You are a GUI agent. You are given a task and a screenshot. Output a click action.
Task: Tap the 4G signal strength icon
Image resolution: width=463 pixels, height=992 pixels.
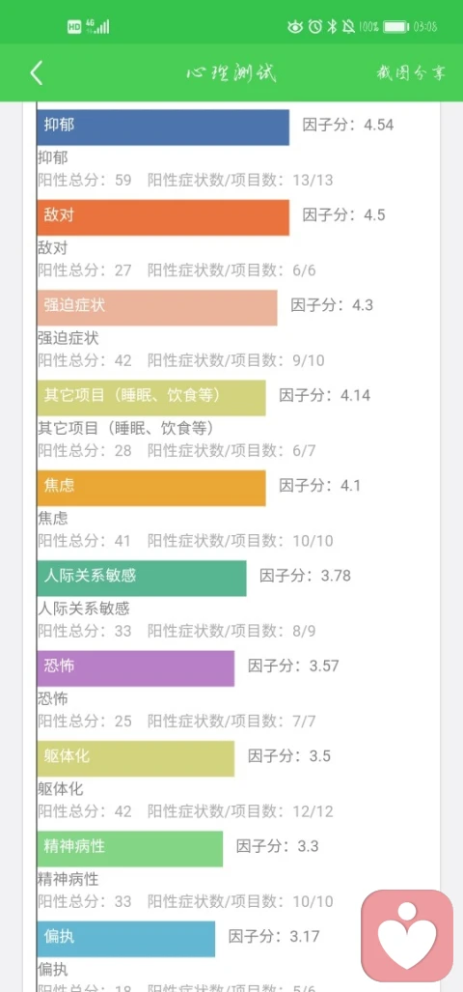click(x=96, y=26)
